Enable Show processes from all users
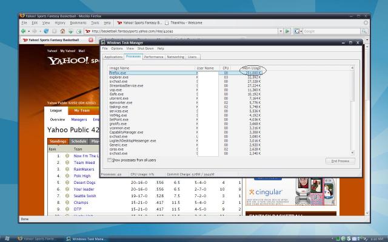Screen dimensions: 388x242 (x=110, y=160)
